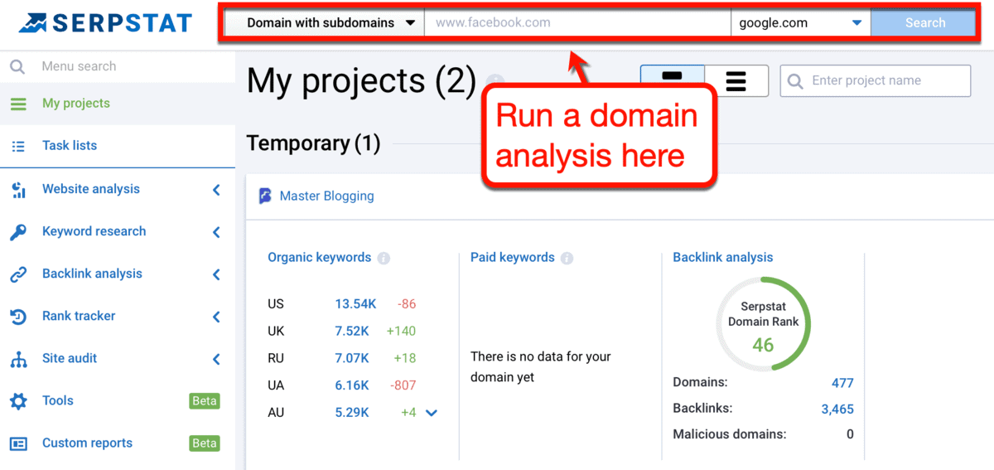The height and width of the screenshot is (470, 994).
Task: Click RU organic keywords value 7.07K
Action: (x=352, y=358)
